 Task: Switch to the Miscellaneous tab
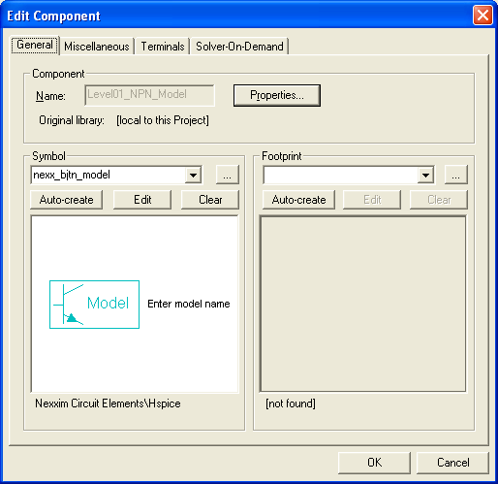(97, 47)
